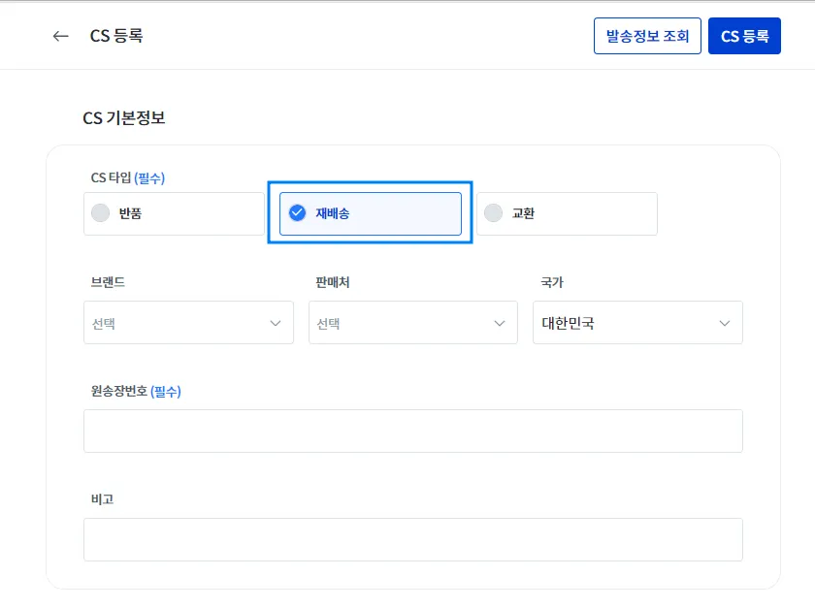Open the 국가 dropdown showing 대한민국
Image resolution: width=815 pixels, height=609 pixels.
click(637, 323)
